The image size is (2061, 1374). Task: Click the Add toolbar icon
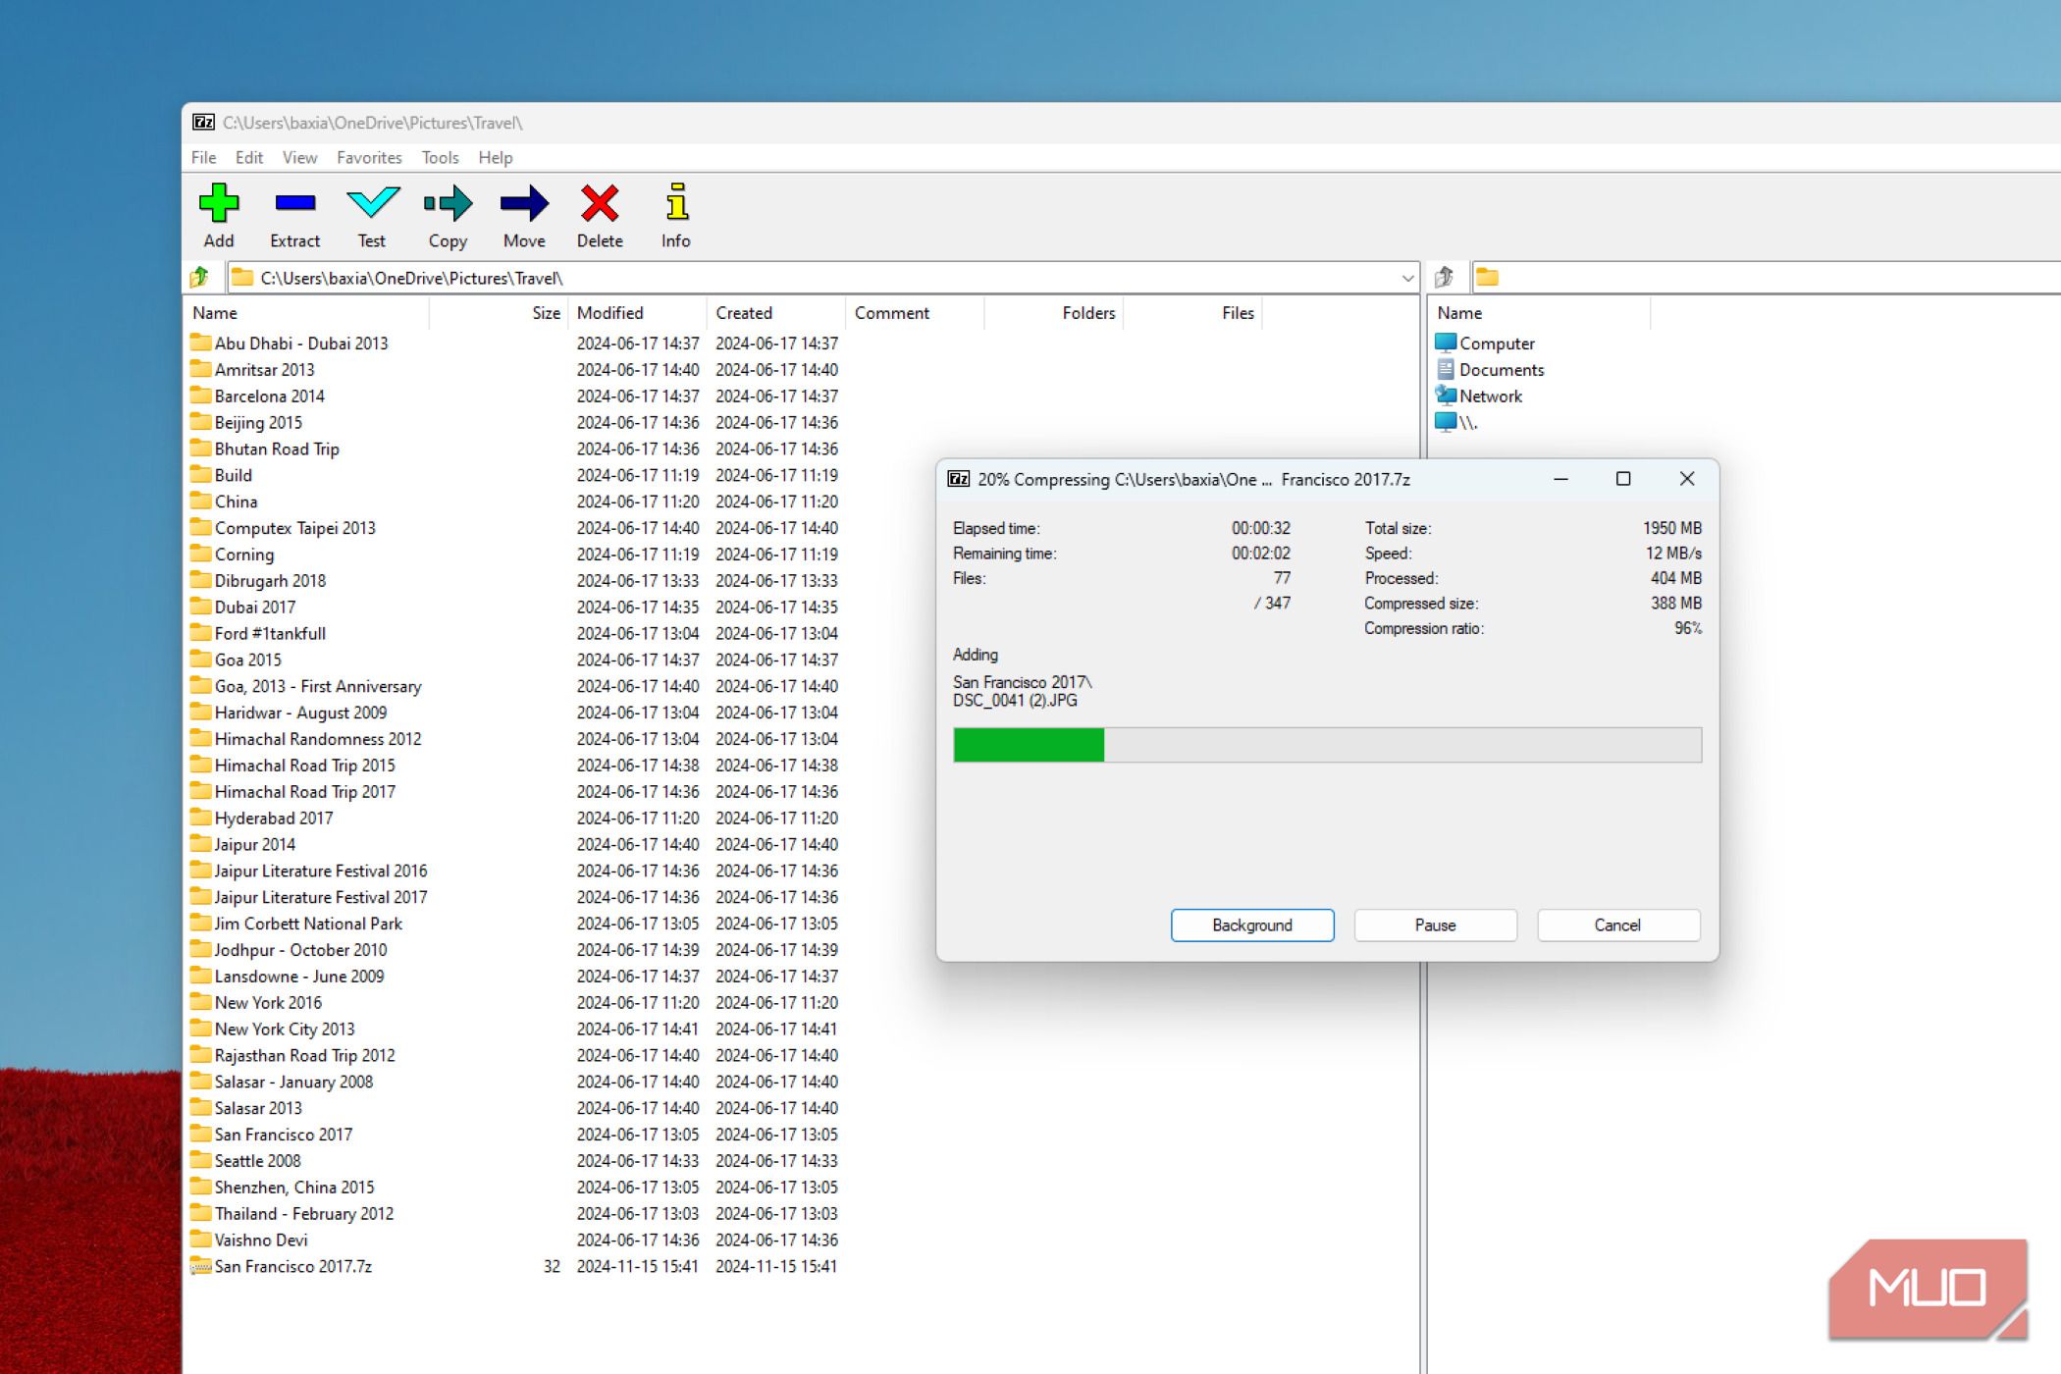pyautogui.click(x=218, y=204)
